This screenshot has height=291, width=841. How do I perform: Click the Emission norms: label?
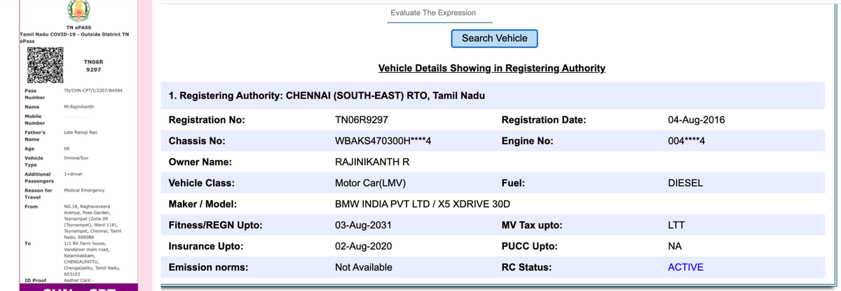pos(208,267)
